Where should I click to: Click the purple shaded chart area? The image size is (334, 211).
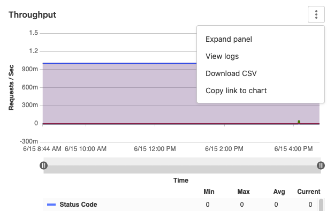[119, 93]
